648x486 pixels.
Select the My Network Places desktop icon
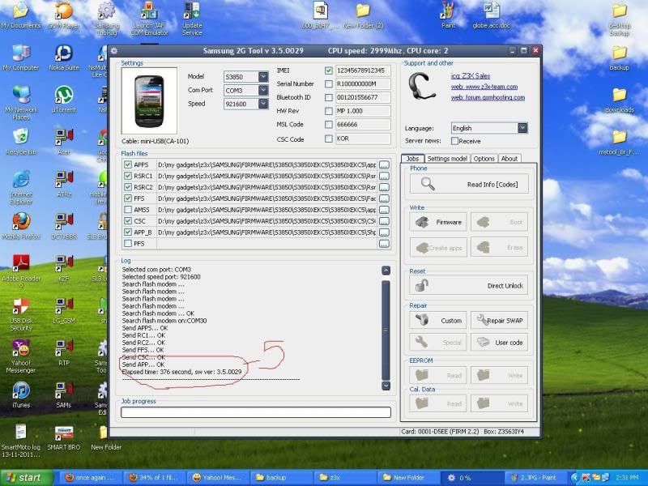(21, 103)
